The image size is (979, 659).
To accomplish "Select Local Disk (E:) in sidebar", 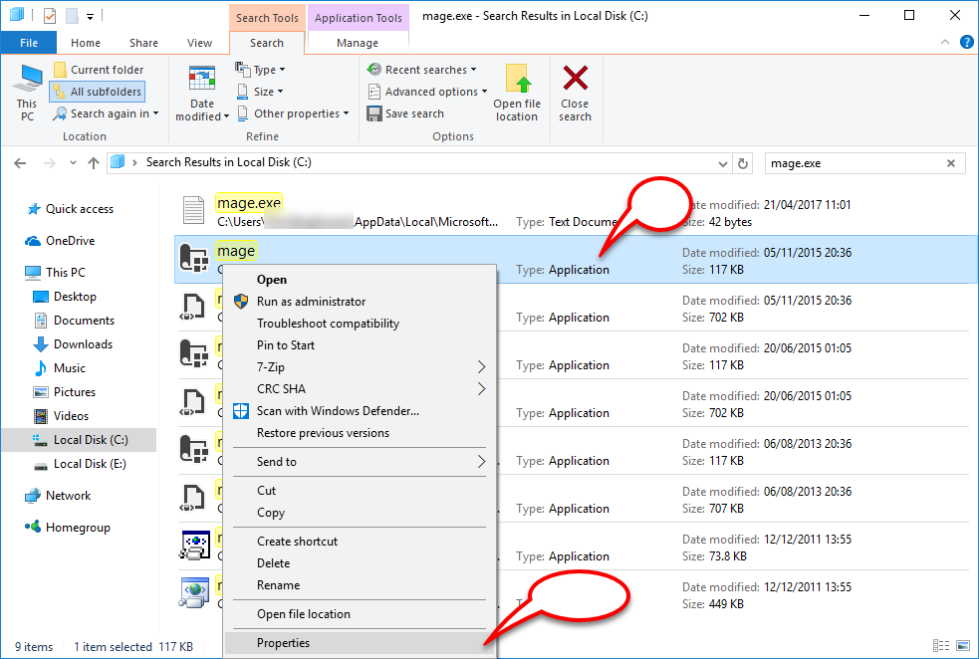I will click(80, 464).
